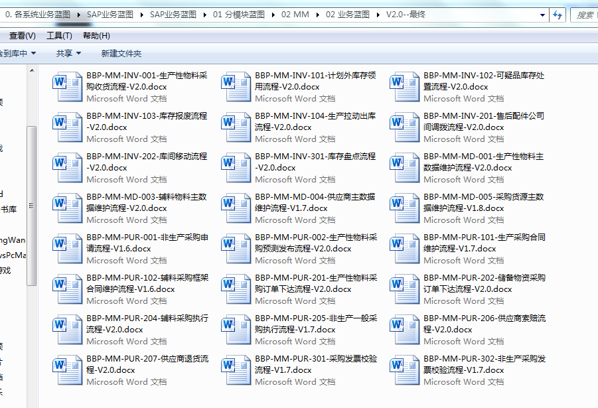Open the address bar history dropdown arrow

[543, 15]
